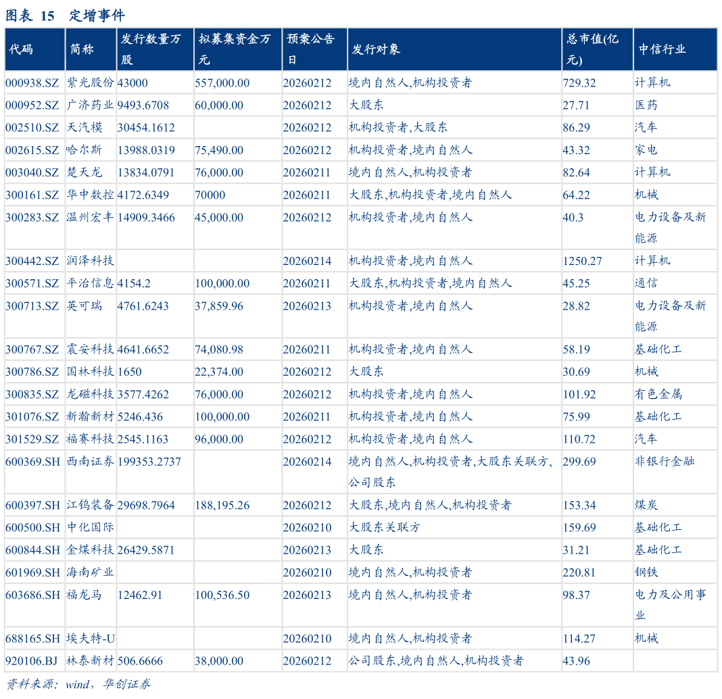Viewport: 722px width, 699px height.
Task: Click the 代码 column header
Action: point(20,49)
